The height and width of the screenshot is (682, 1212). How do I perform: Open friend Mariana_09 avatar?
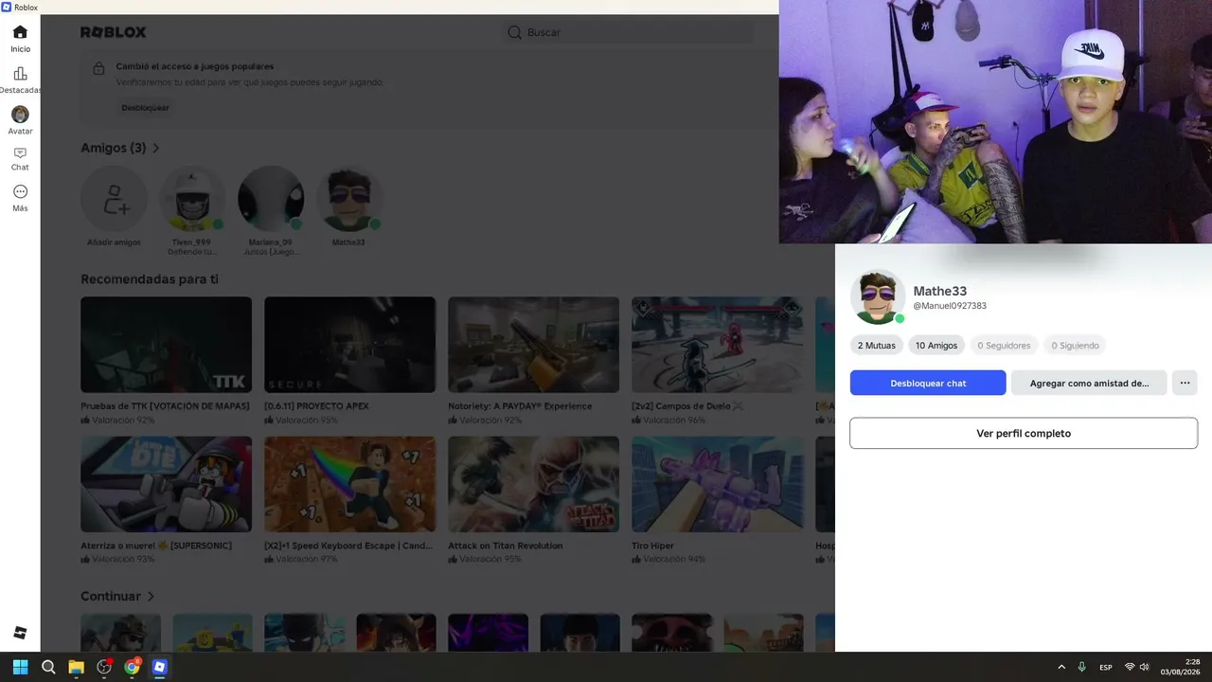pos(271,199)
